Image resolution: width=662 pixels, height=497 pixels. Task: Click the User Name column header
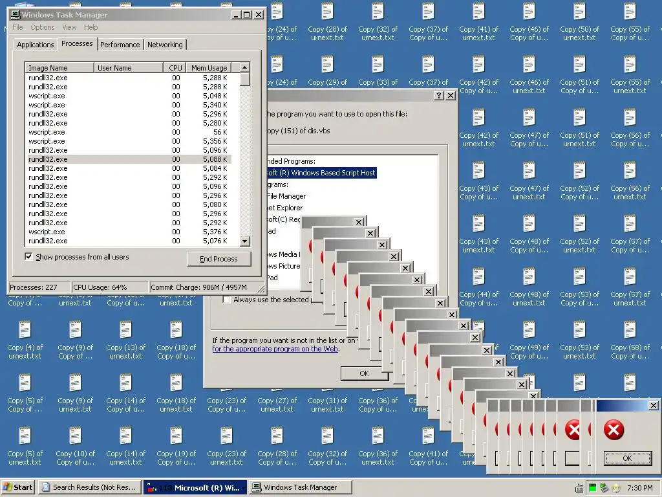[x=129, y=67]
